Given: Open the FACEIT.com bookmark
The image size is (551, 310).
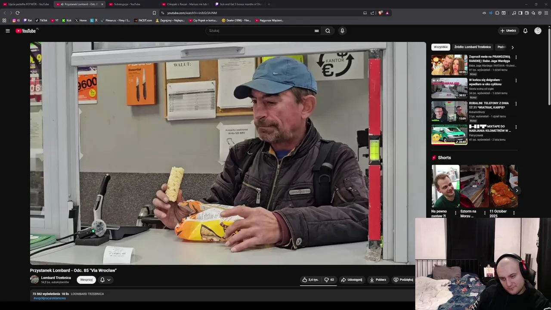Looking at the screenshot, I should [x=143, y=20].
